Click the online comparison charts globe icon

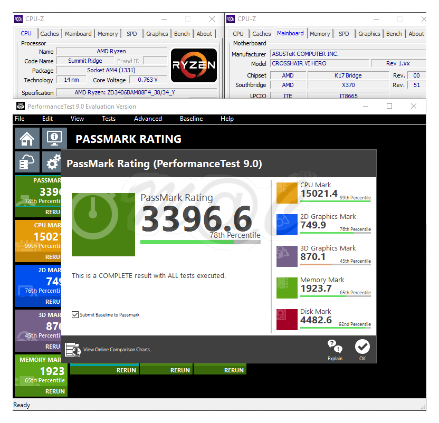pos(73,349)
